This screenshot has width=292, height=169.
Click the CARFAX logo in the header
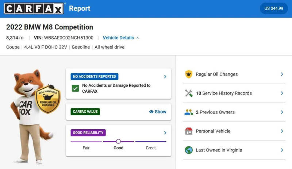34,8
